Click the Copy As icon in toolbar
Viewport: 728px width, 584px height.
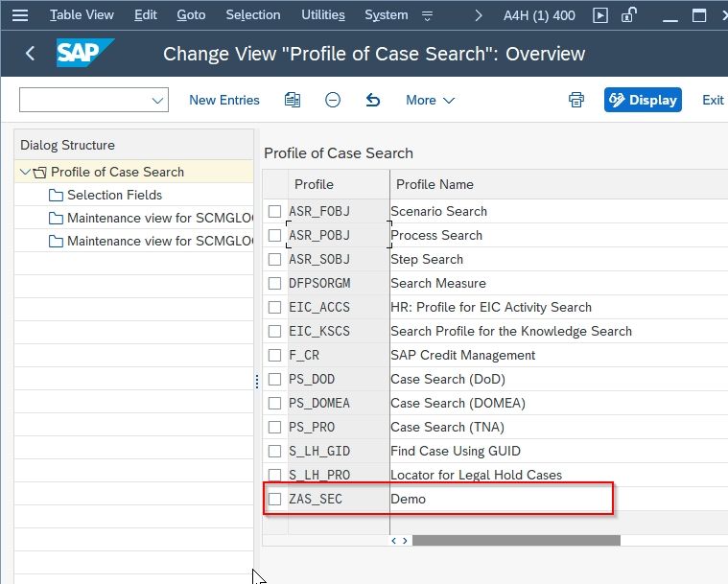coord(292,100)
